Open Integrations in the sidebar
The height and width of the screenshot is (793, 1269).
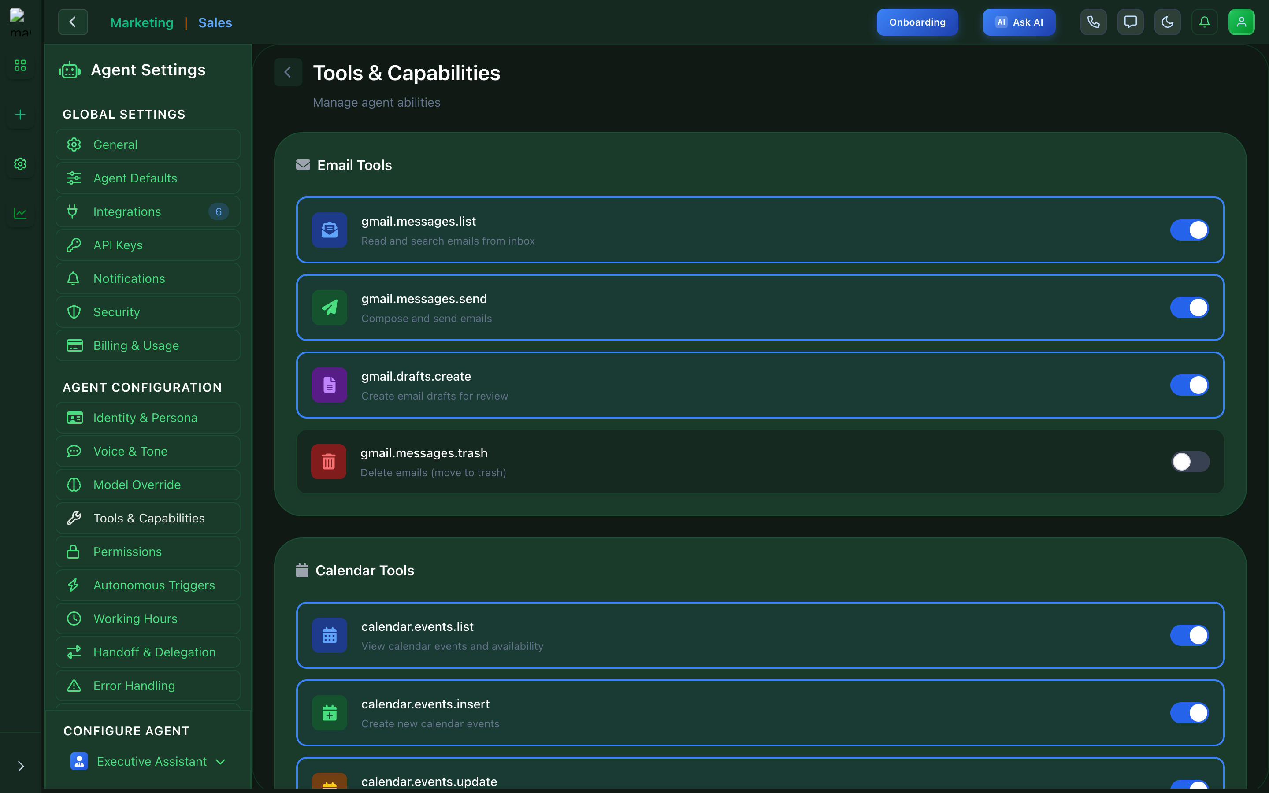148,212
